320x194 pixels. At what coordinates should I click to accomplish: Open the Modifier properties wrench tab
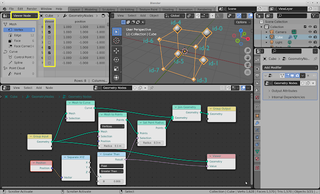pos(257,123)
